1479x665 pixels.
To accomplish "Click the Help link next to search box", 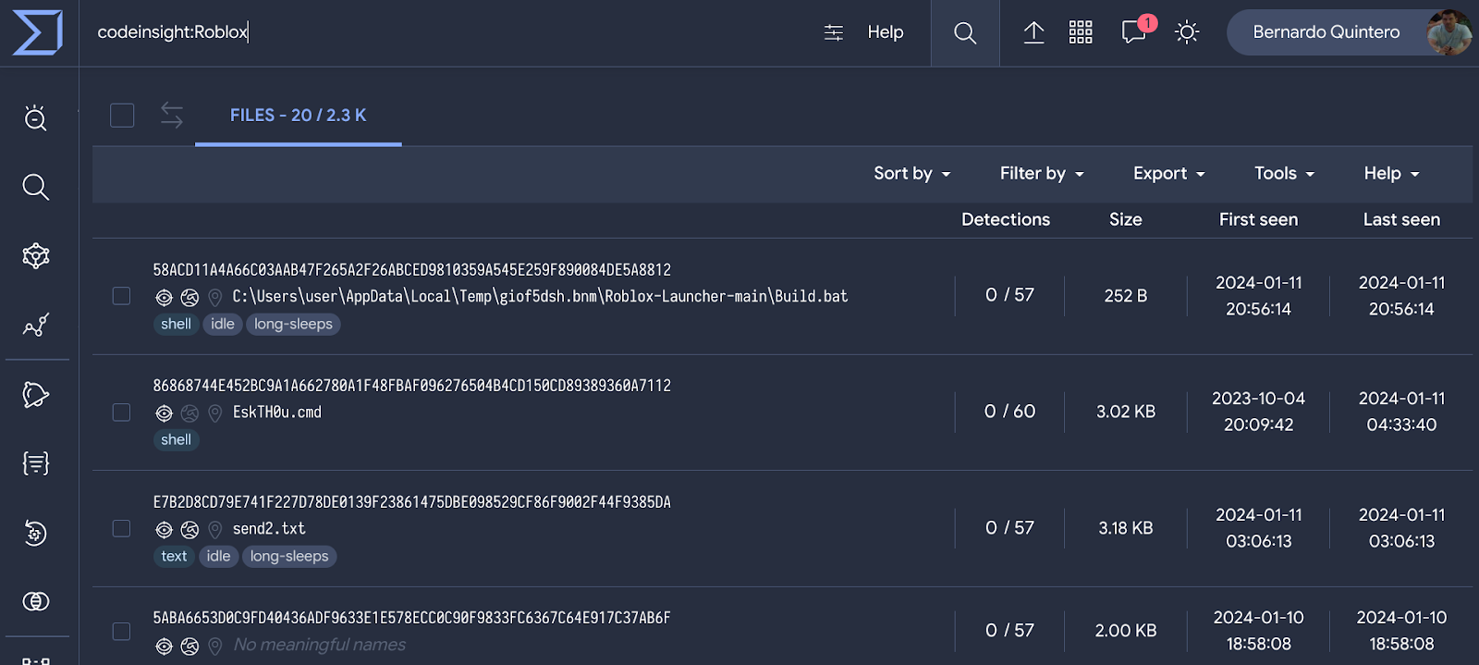I will pyautogui.click(x=886, y=32).
